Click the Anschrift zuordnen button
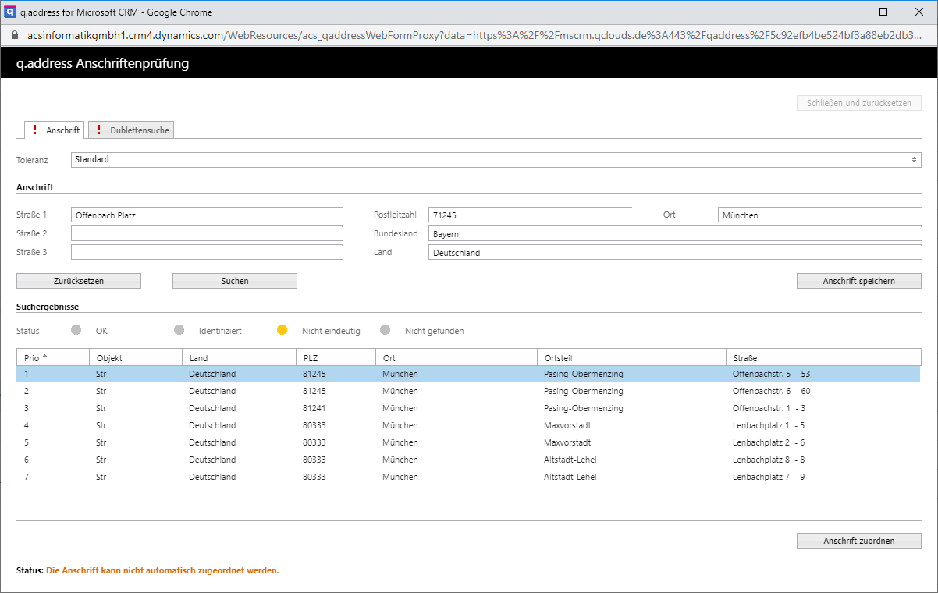938x593 pixels. point(858,541)
